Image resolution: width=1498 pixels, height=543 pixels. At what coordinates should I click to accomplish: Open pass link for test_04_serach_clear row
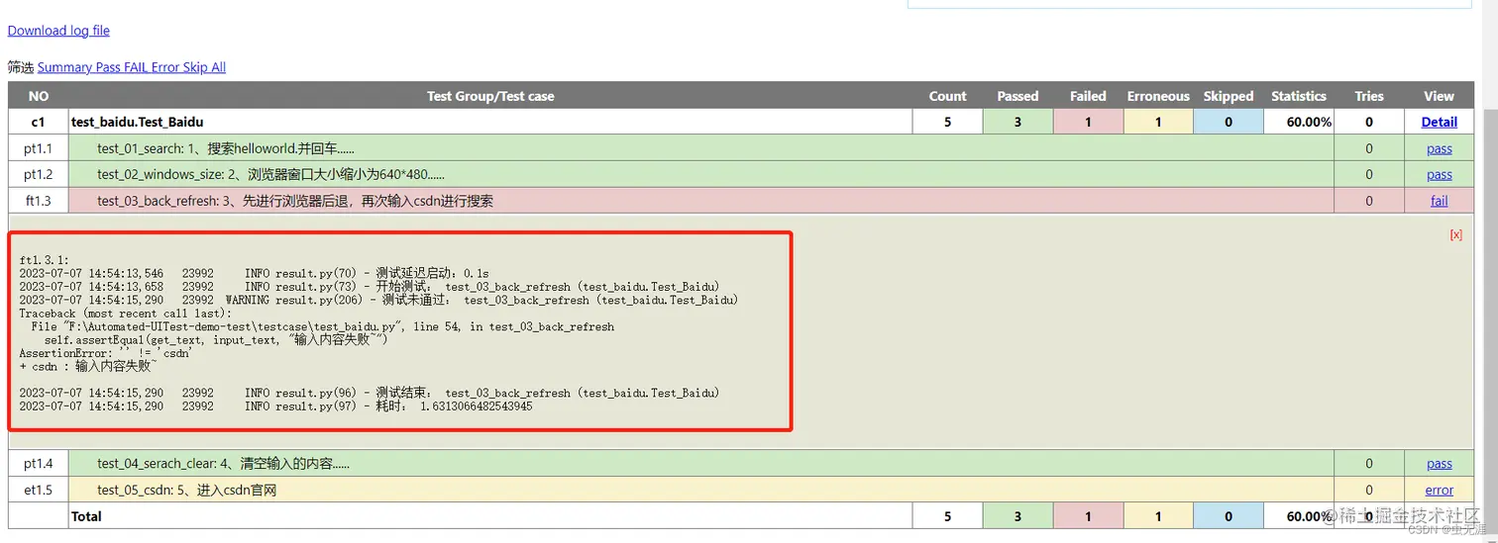[1439, 463]
